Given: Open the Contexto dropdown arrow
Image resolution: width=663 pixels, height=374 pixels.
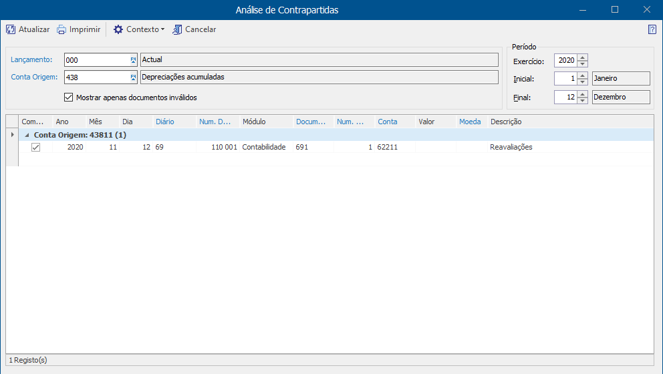Looking at the screenshot, I should pyautogui.click(x=163, y=29).
